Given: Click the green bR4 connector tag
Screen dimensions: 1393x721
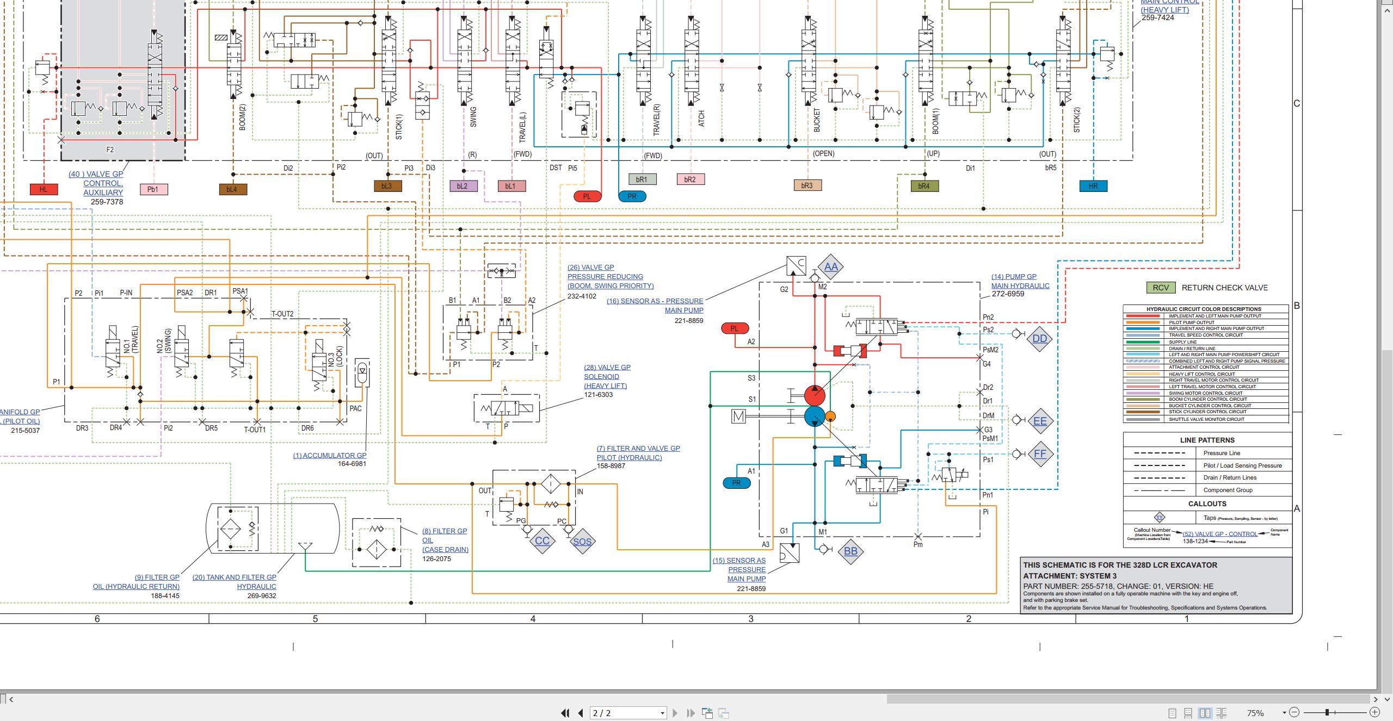Looking at the screenshot, I should click(924, 186).
